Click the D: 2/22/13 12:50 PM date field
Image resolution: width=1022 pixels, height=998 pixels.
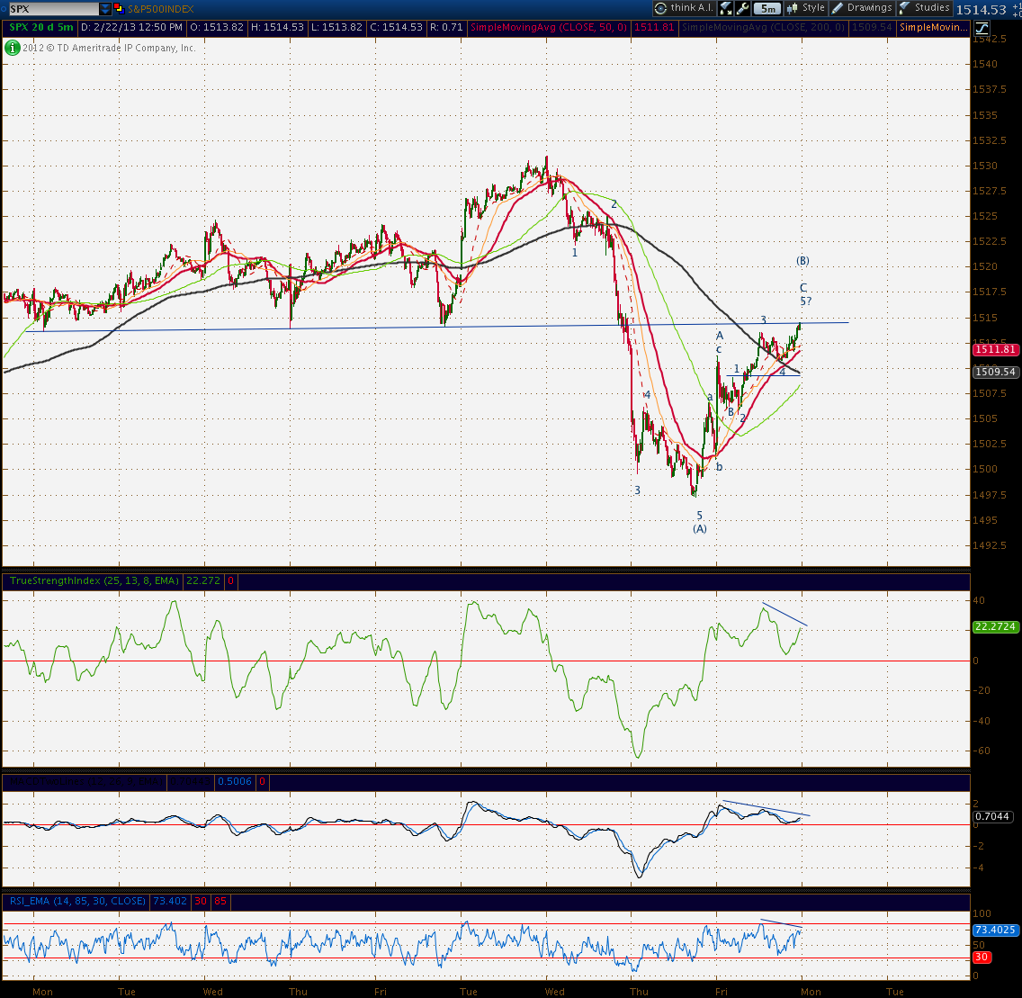click(132, 27)
